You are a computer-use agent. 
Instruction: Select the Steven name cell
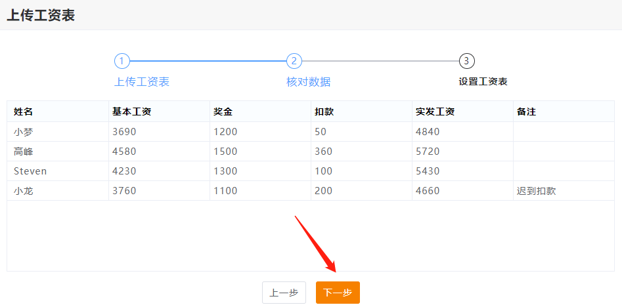[30, 171]
